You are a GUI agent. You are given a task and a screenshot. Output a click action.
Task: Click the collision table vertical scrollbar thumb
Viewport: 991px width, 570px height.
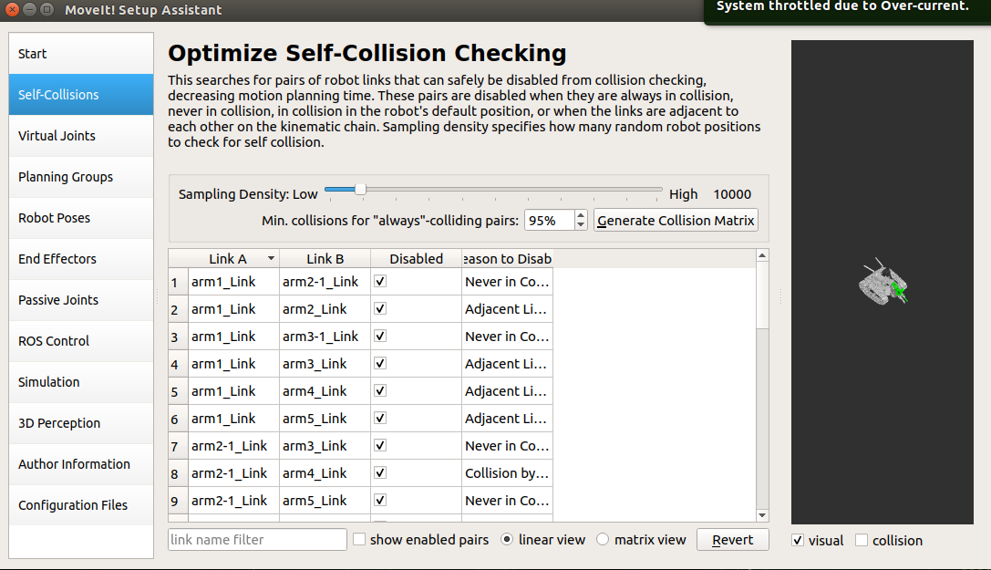762,295
